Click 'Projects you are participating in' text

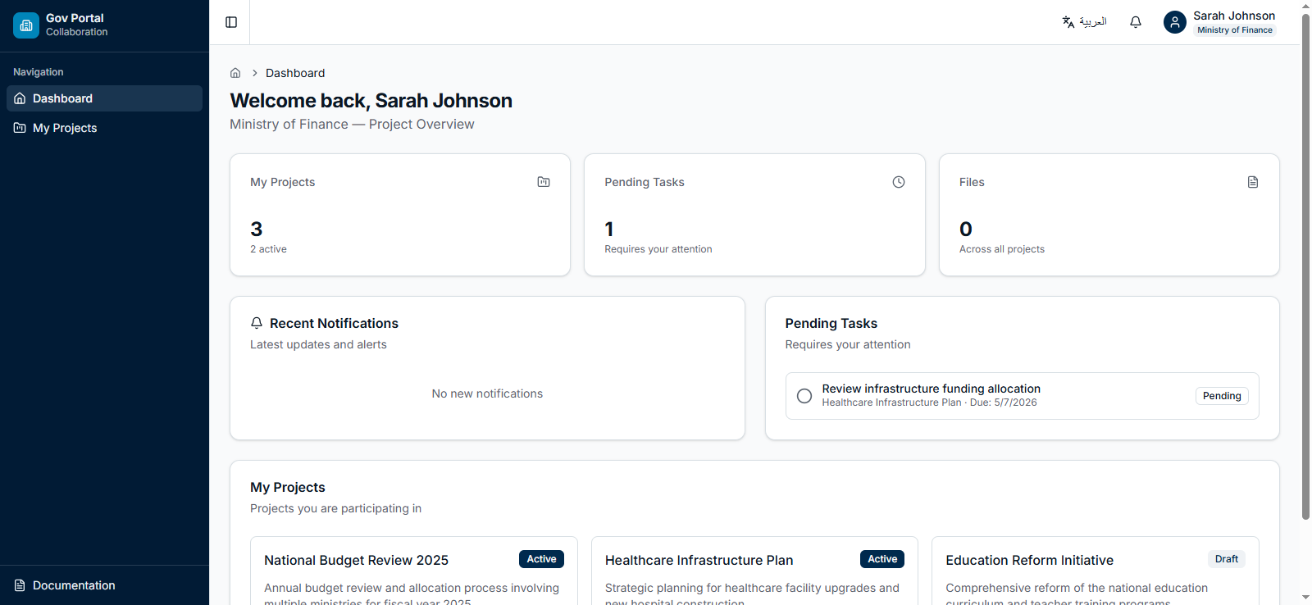pyautogui.click(x=335, y=508)
